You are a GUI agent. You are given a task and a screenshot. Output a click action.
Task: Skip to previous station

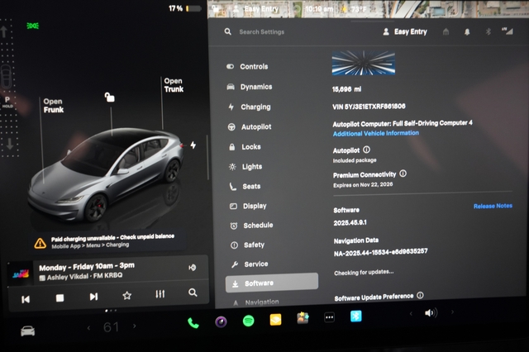26,299
